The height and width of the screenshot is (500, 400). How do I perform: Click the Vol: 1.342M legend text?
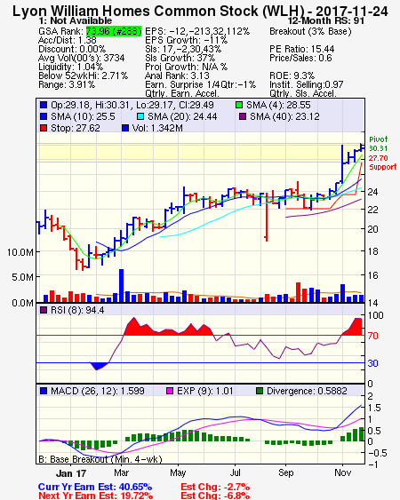(x=157, y=128)
